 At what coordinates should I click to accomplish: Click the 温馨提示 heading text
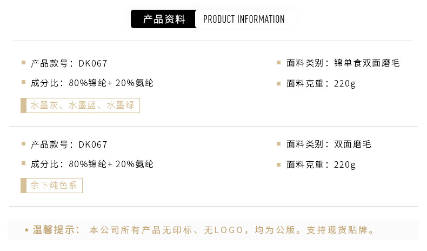pyautogui.click(x=57, y=230)
